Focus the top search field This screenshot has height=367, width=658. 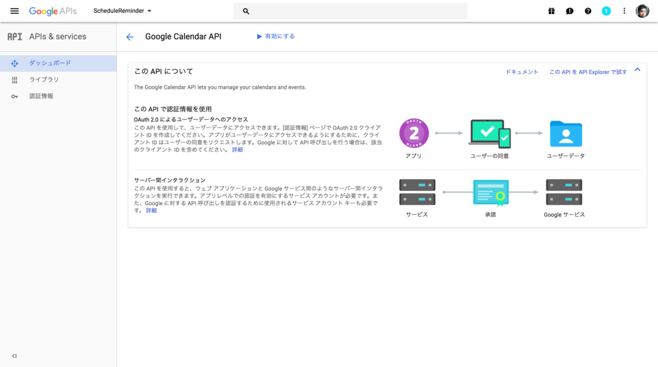[350, 11]
